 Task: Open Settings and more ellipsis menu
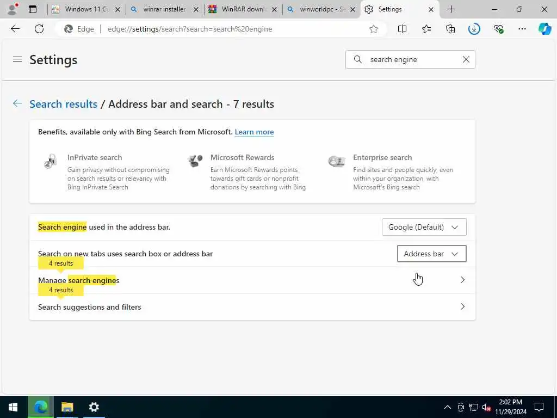click(x=522, y=29)
